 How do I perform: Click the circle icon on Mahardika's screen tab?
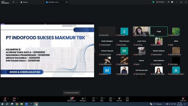67,2
